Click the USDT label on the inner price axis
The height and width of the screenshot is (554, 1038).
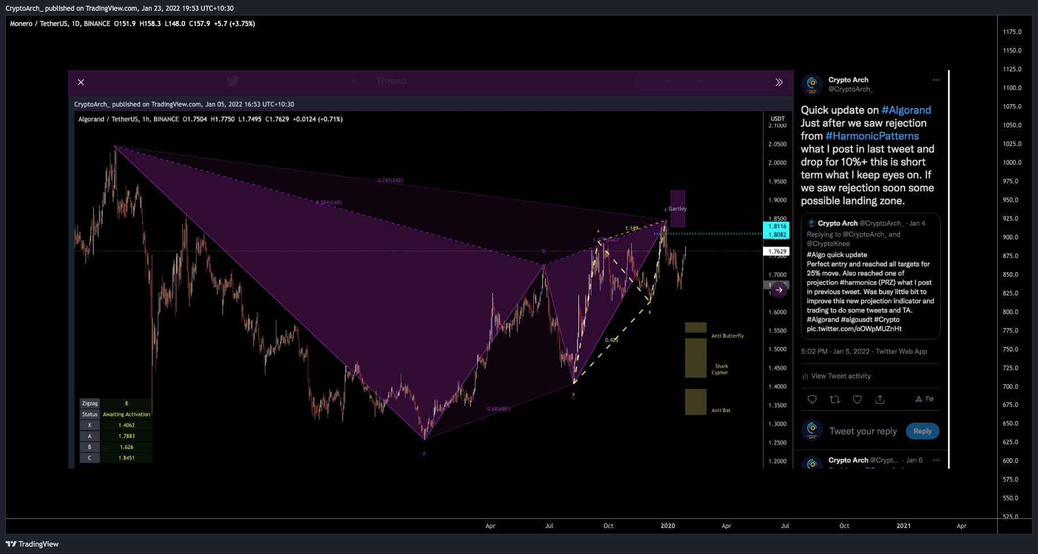tap(778, 119)
